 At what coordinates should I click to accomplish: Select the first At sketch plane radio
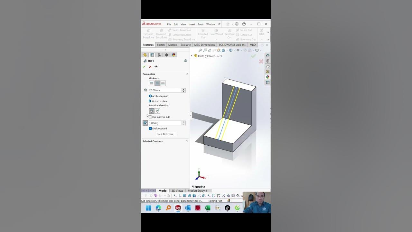150,96
